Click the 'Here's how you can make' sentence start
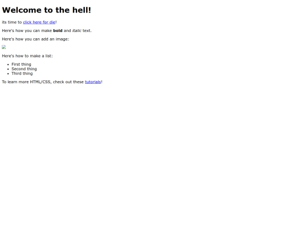 (x=27, y=31)
